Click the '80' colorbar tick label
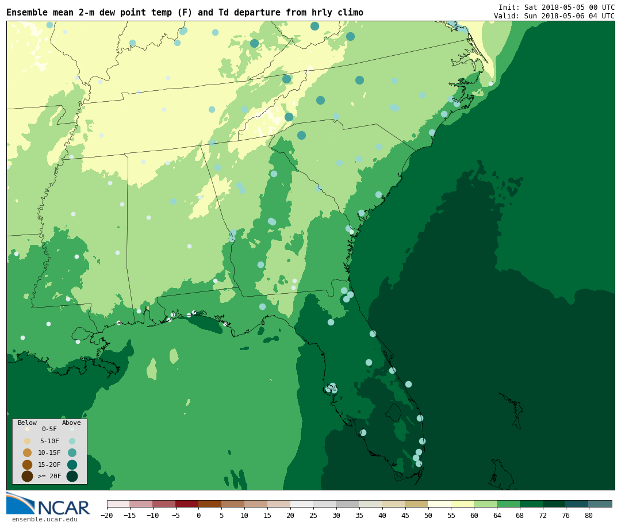This screenshot has width=621, height=526. tap(589, 515)
